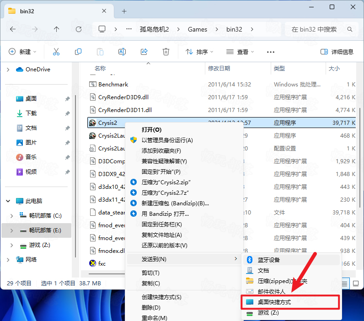Screen dimensions: 364x321
Task: Open Pictures (图片) in sidebar
Action: 31,143
